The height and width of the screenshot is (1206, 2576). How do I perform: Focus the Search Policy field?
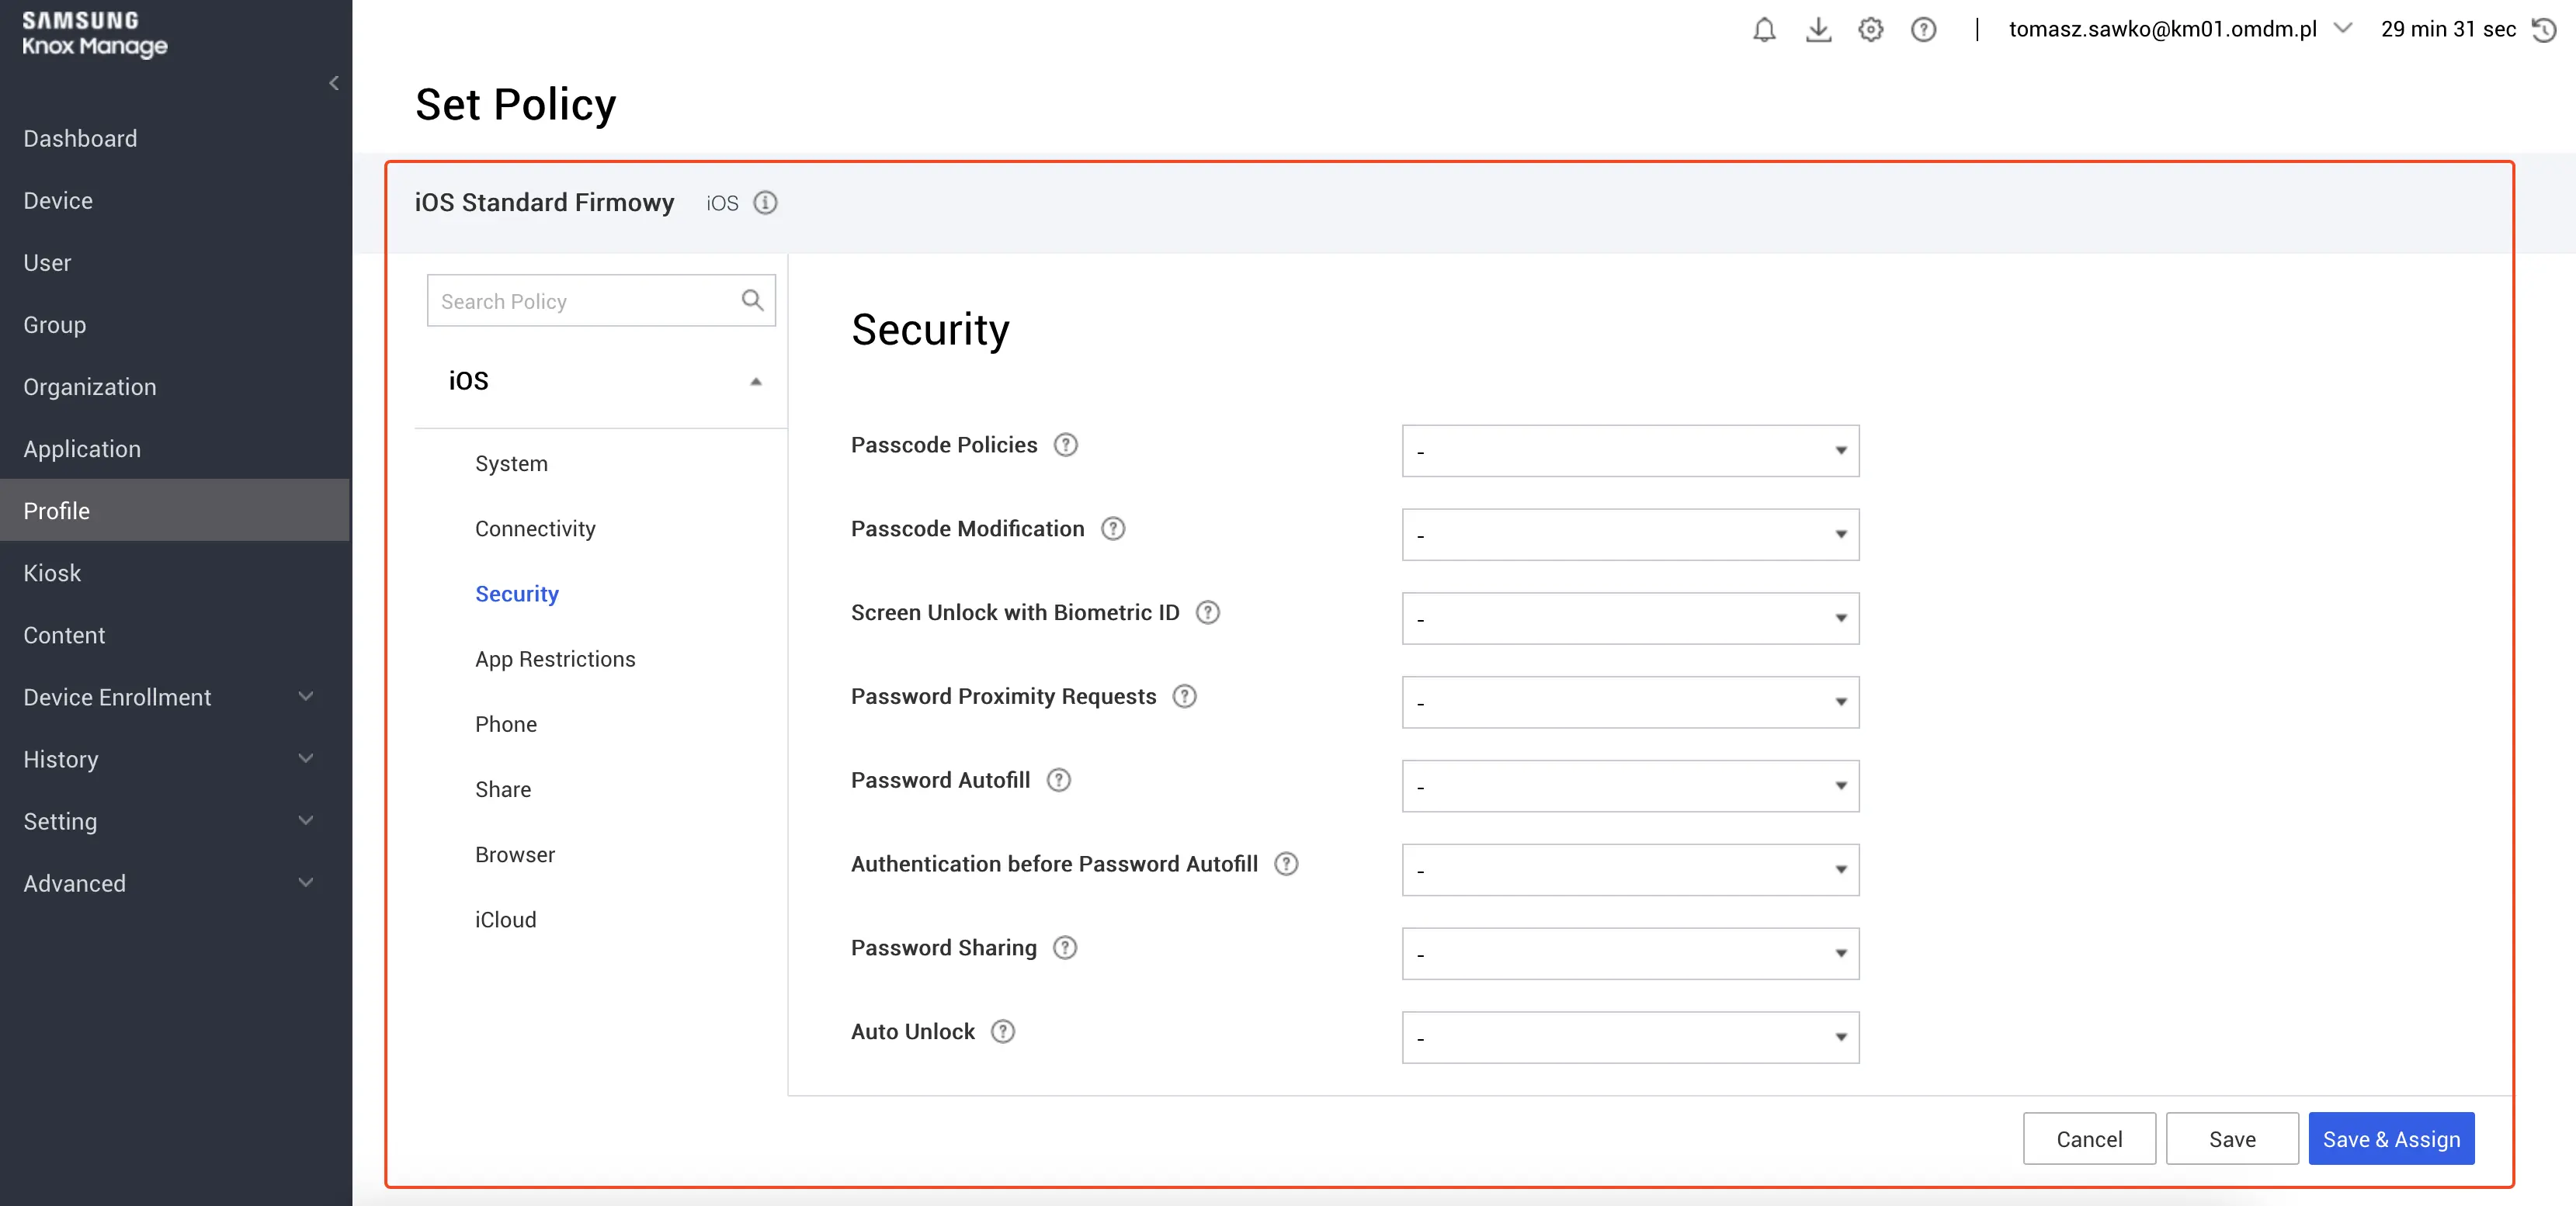[600, 300]
